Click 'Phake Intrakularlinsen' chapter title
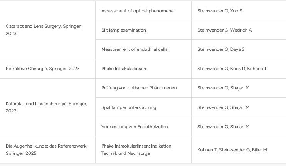Screen dimensions: 286x166 (x=124, y=69)
